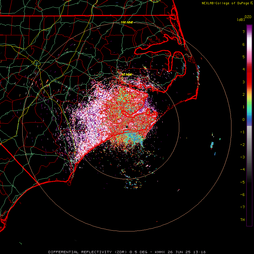Click the -6 value on color scale
The image size is (254, 254).
(242, 195)
